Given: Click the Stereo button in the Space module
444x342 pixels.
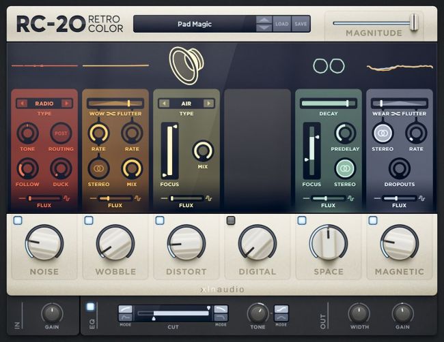Looking at the screenshot, I should 345,168.
